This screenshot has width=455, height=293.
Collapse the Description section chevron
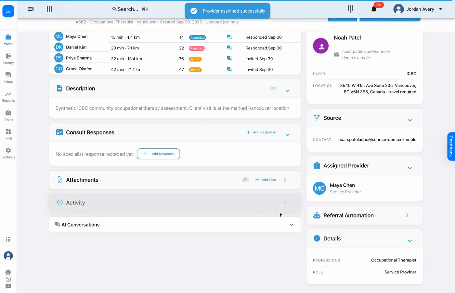288,91
